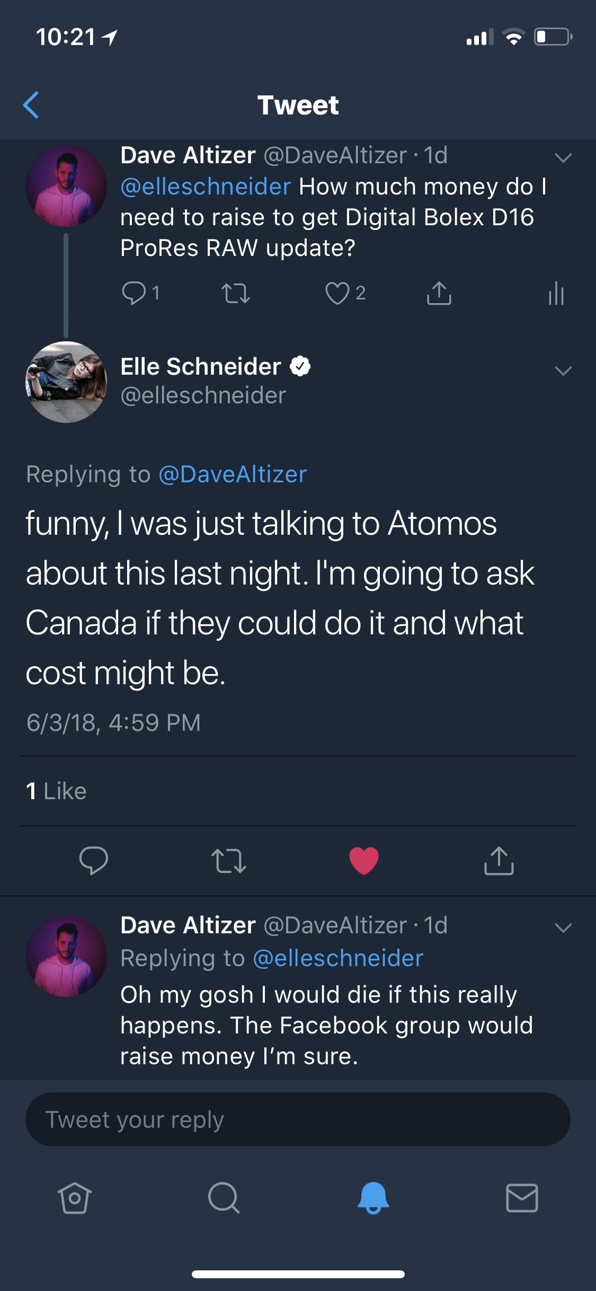Switch to the Search tab
Screen dimensions: 596x1291
point(224,1198)
